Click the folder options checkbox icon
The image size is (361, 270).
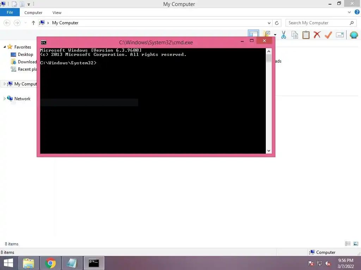[x=267, y=33]
